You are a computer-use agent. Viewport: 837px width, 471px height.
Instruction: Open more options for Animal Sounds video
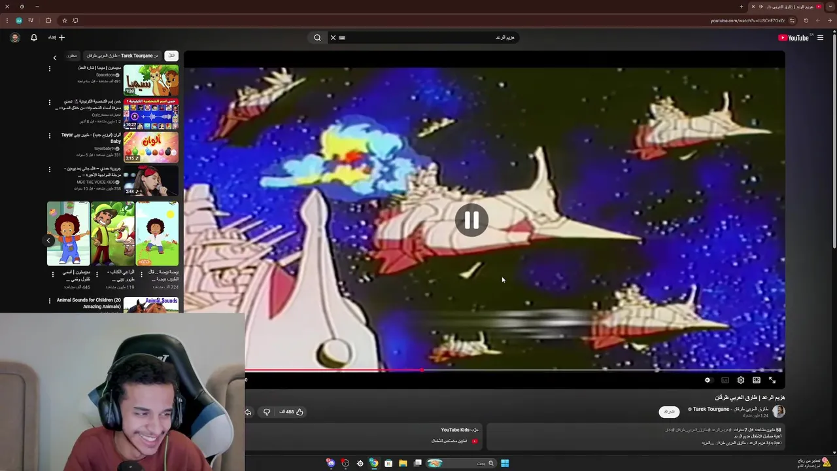[x=50, y=301]
